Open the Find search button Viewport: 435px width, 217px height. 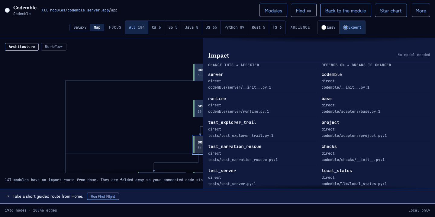click(304, 11)
